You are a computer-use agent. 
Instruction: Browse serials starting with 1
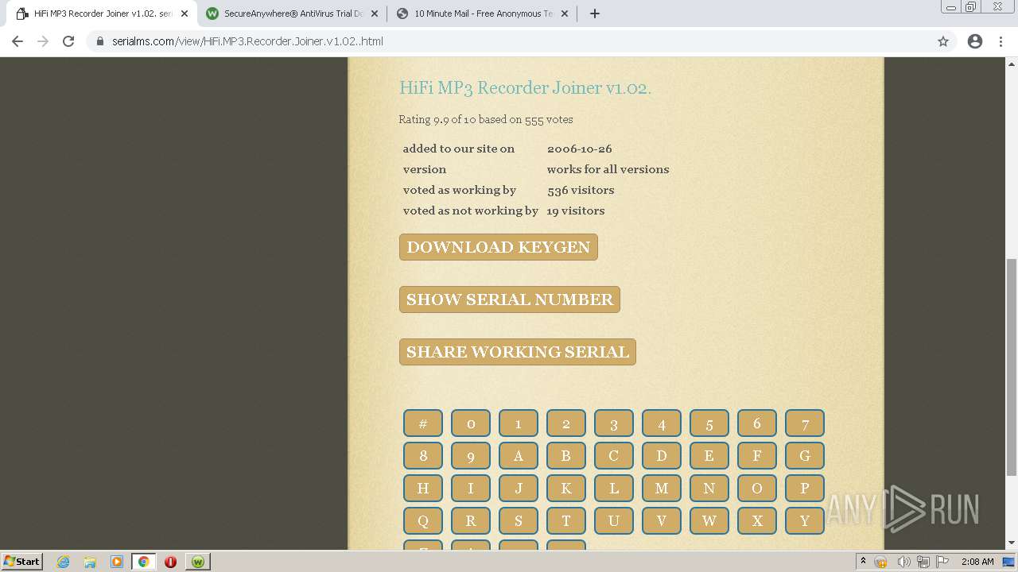tap(519, 423)
